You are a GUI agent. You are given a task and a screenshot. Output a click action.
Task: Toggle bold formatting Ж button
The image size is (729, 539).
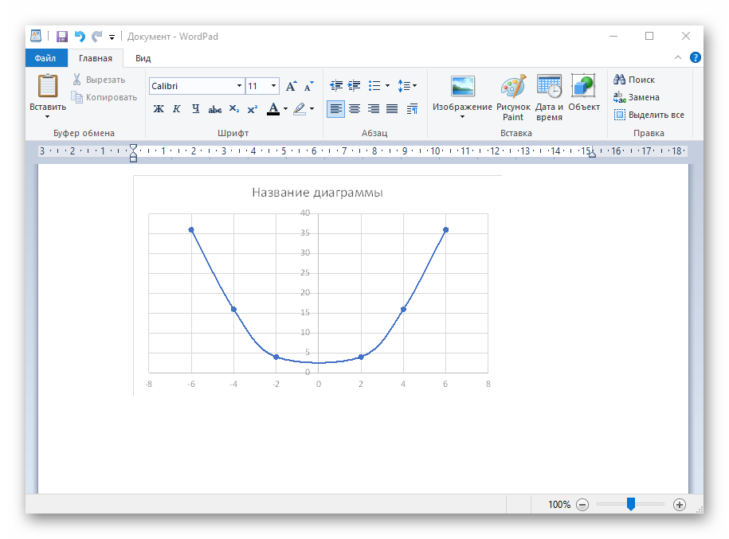pyautogui.click(x=159, y=109)
